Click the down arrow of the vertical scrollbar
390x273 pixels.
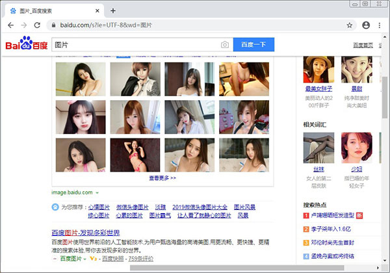click(x=385, y=260)
